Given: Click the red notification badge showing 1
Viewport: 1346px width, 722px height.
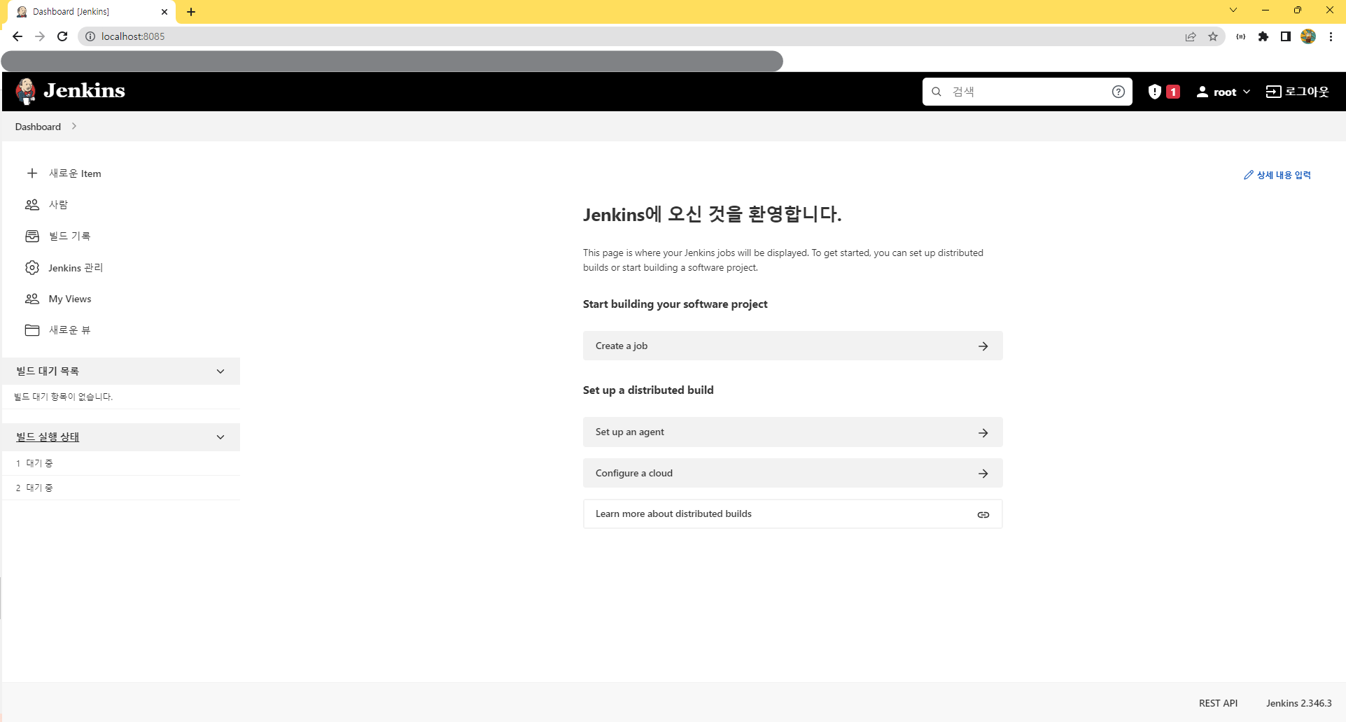Looking at the screenshot, I should click(x=1173, y=92).
